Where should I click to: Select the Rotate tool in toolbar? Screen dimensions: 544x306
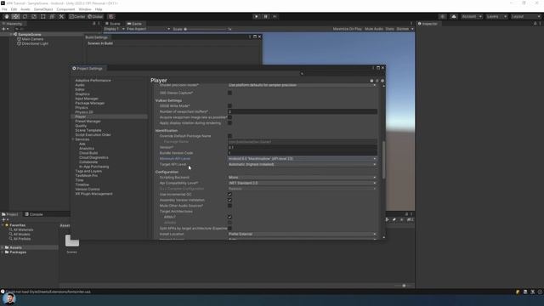[25, 16]
